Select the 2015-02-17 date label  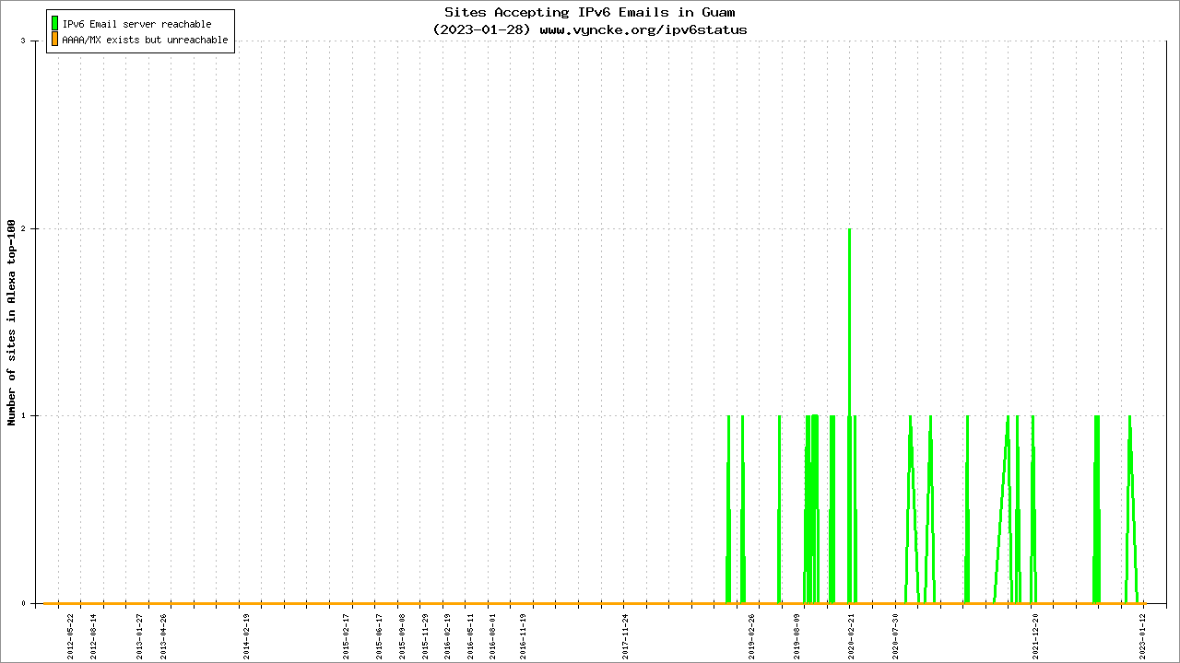[347, 637]
